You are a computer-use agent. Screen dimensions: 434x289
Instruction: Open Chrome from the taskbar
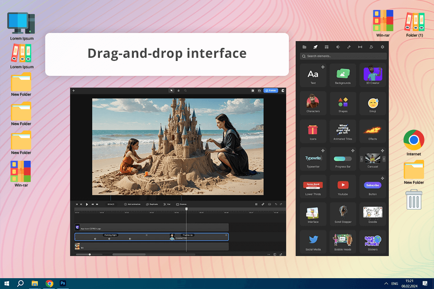click(x=50, y=284)
